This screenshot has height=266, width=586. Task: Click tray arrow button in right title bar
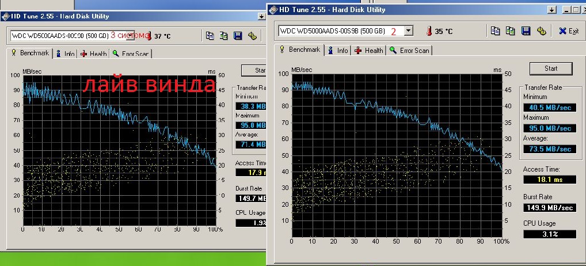point(551,10)
